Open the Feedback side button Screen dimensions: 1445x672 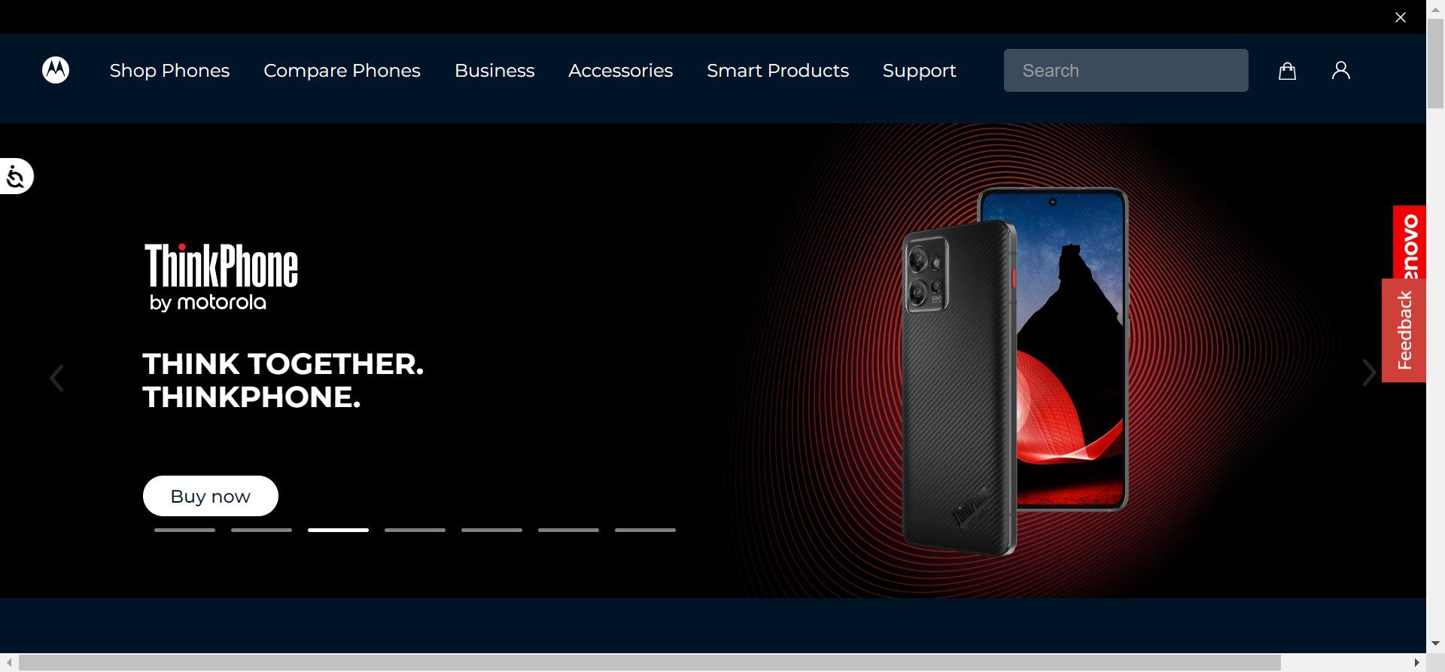(1404, 330)
